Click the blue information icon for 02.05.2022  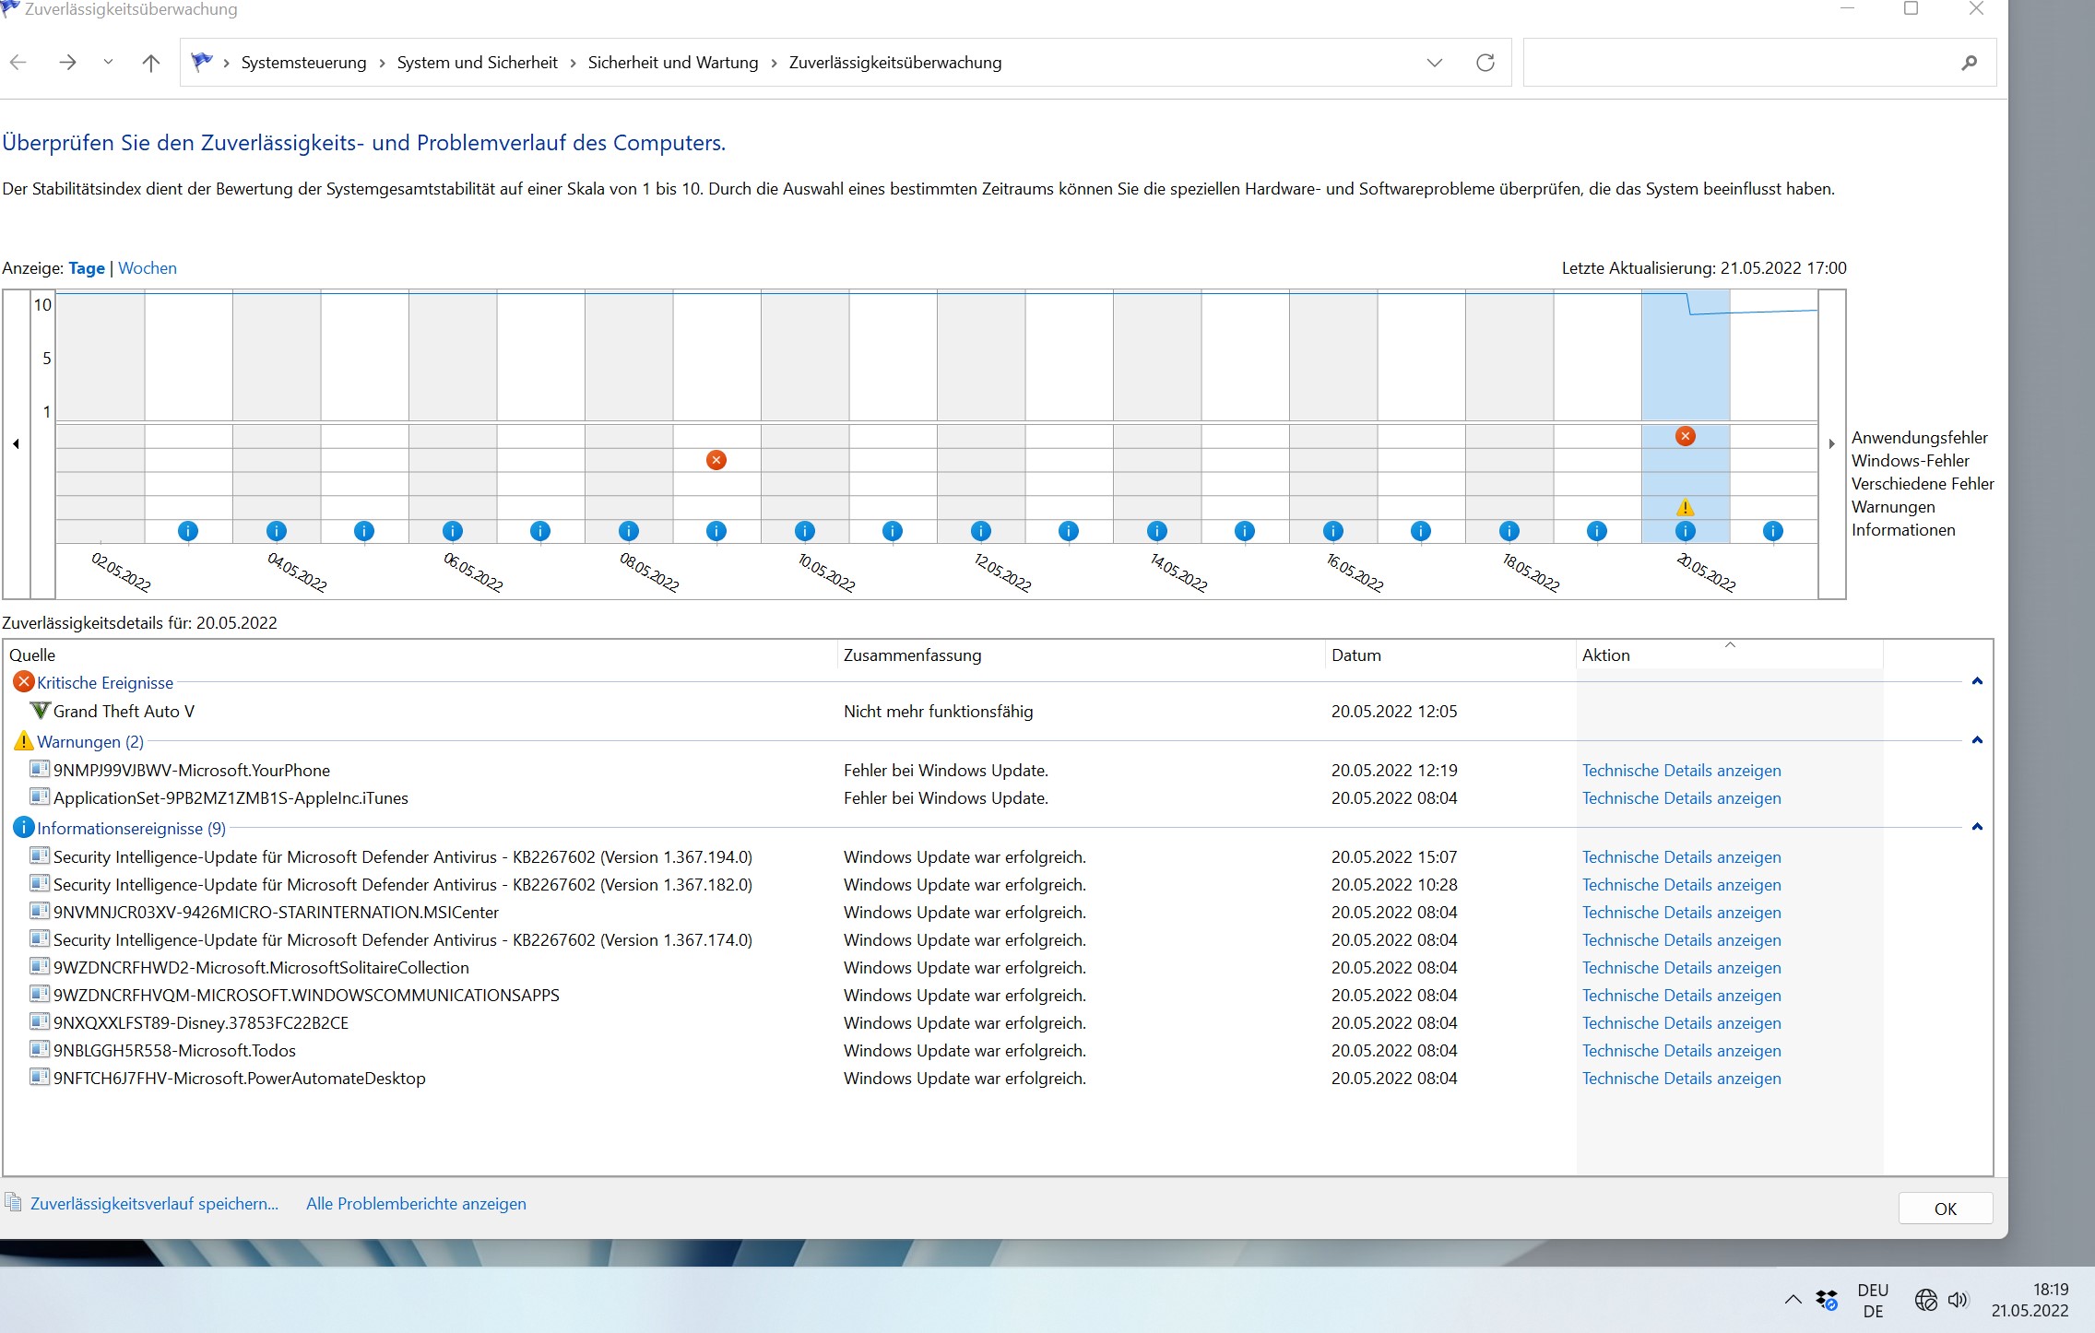187,531
